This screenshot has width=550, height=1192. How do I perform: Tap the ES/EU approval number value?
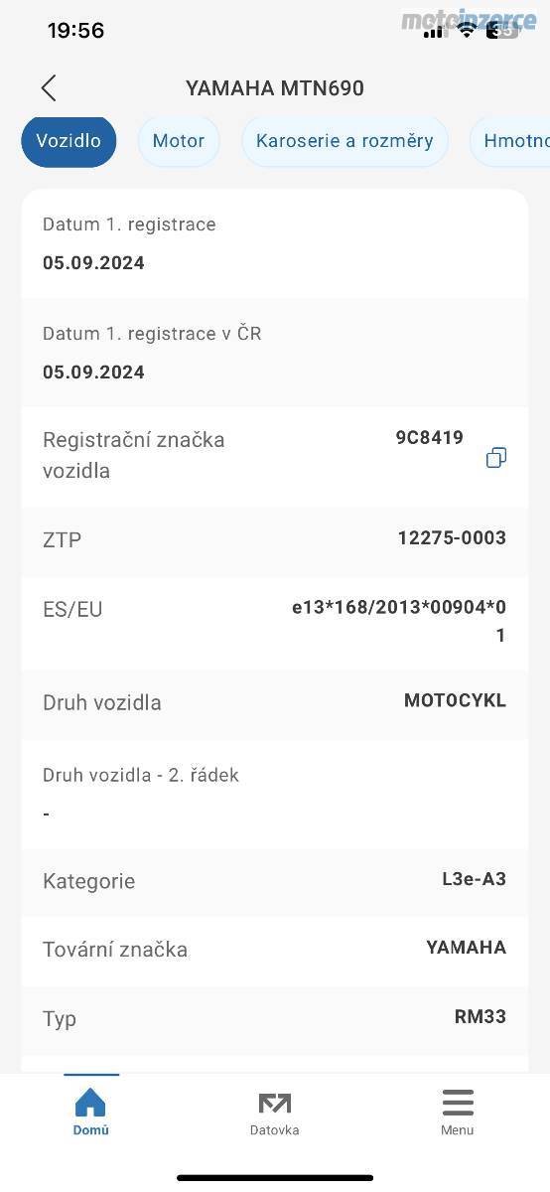tap(399, 622)
